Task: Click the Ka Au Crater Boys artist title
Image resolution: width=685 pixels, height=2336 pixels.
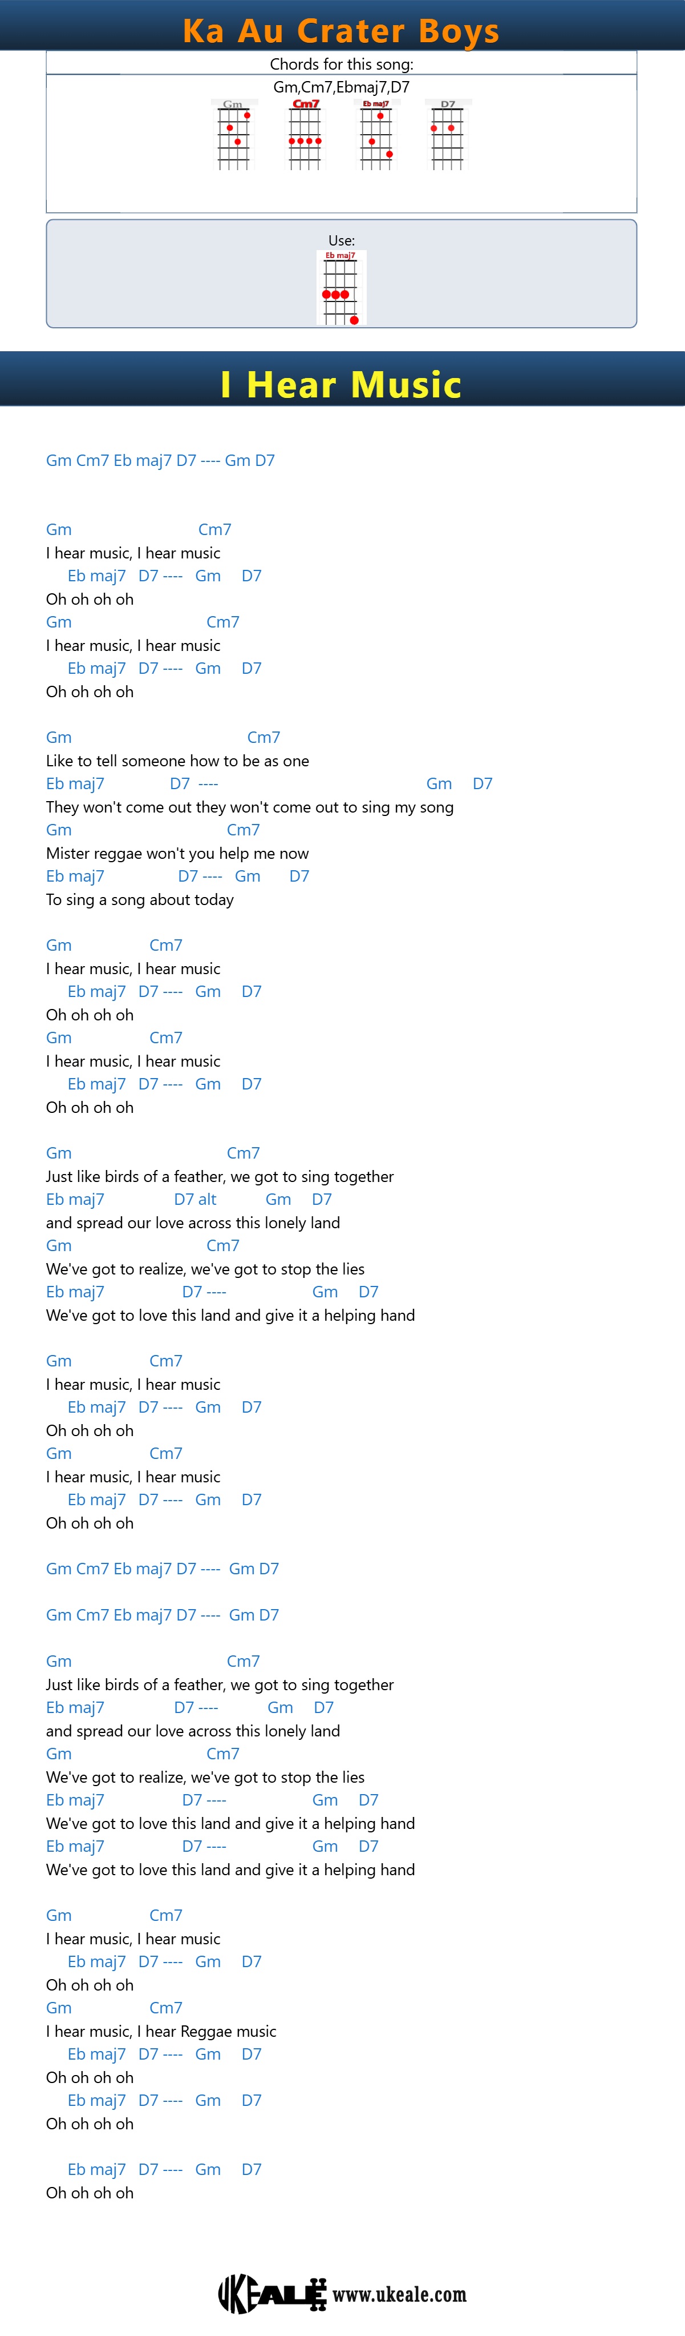Action: point(342,31)
